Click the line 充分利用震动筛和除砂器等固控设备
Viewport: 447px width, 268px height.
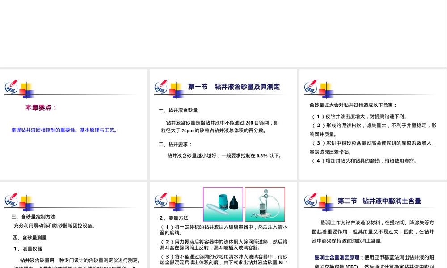55,226
